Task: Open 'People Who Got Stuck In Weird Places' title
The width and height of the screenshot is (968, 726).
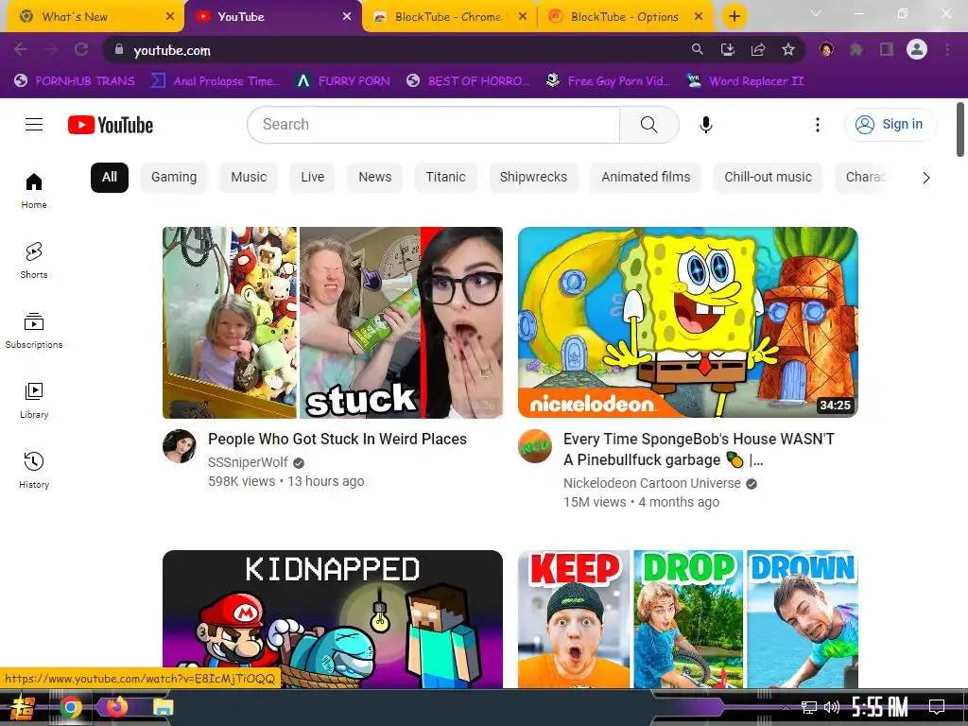Action: (337, 439)
